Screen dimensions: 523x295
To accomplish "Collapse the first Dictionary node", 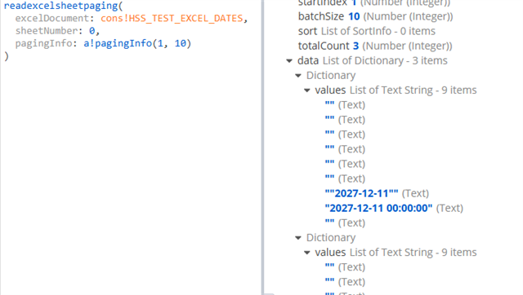I will click(x=298, y=76).
